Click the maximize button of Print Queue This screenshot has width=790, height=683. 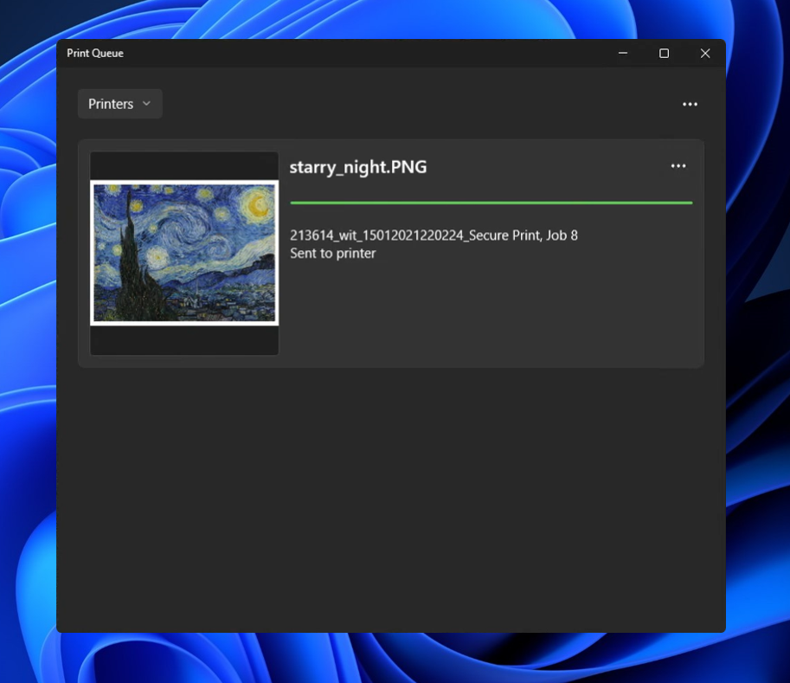[664, 53]
